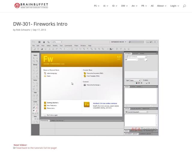This screenshot has width=192, height=162.
Task: Click the Adobe logo on welcome banner
Action: (x=119, y=57)
